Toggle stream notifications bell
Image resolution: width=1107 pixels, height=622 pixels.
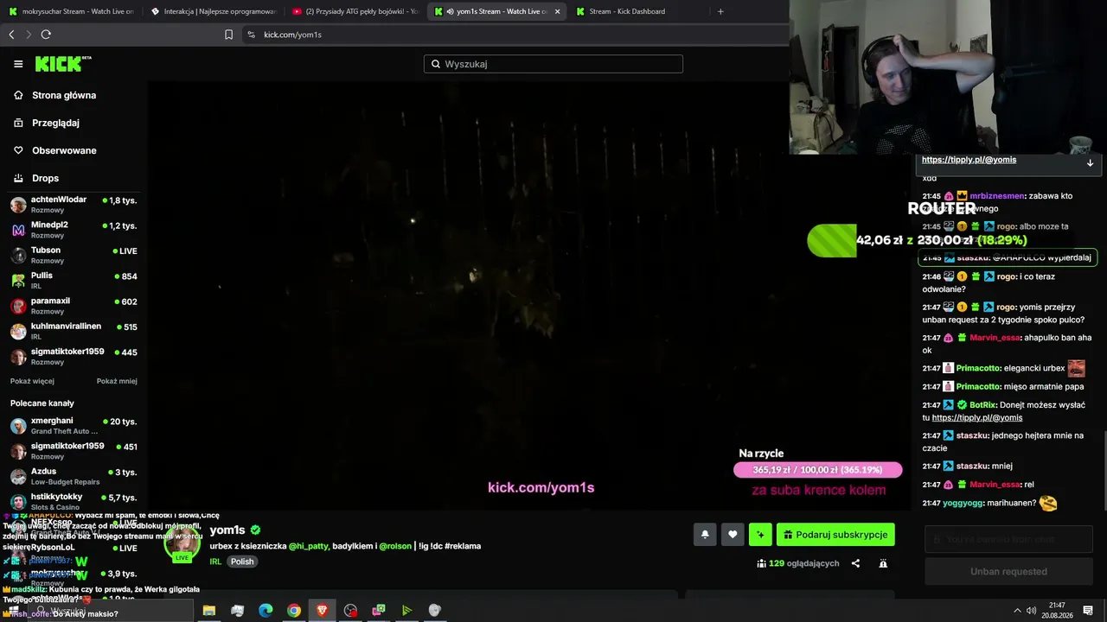click(705, 535)
